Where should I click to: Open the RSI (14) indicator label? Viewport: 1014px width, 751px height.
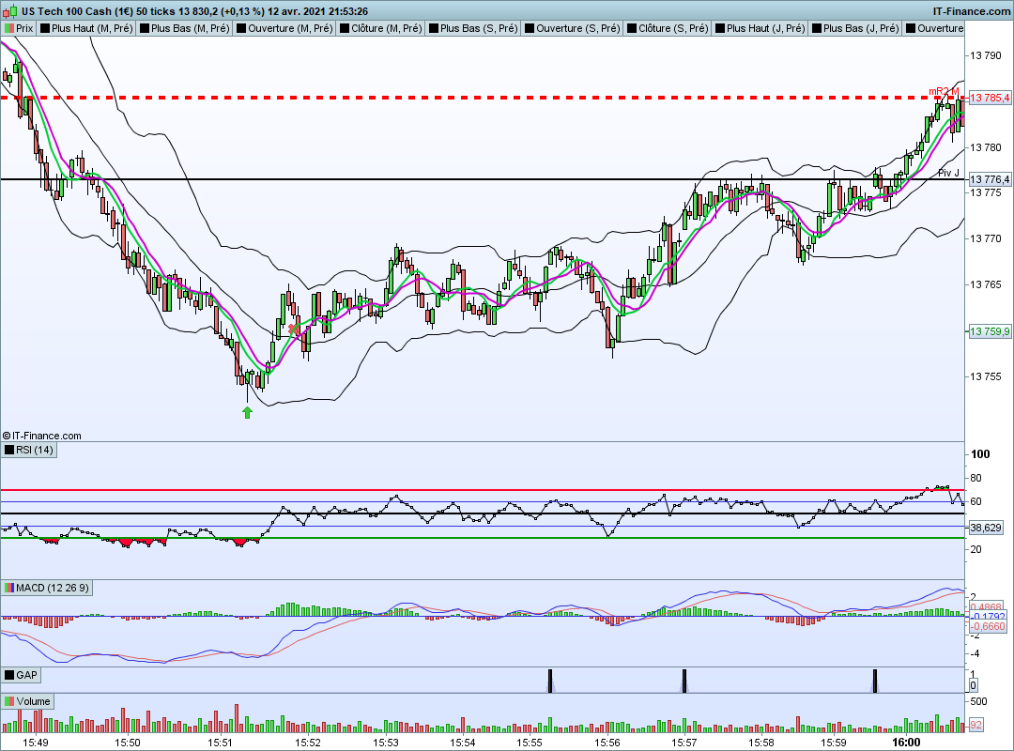[x=29, y=450]
